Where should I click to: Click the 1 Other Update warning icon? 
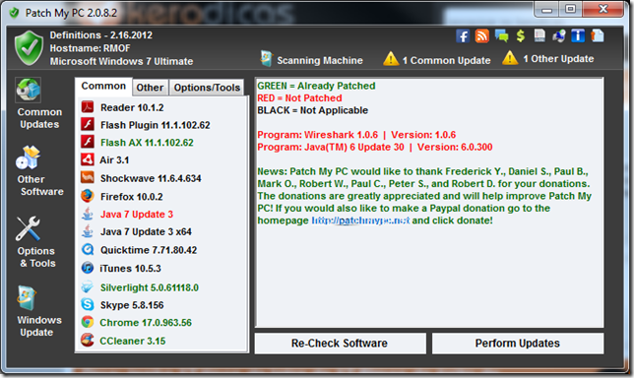click(510, 58)
